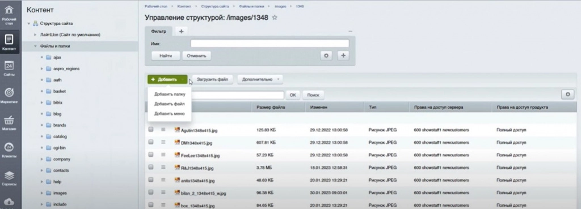Open actions menu for Agutin1348x415.jpg
Image resolution: width=581 pixels, height=209 pixels.
(163, 130)
